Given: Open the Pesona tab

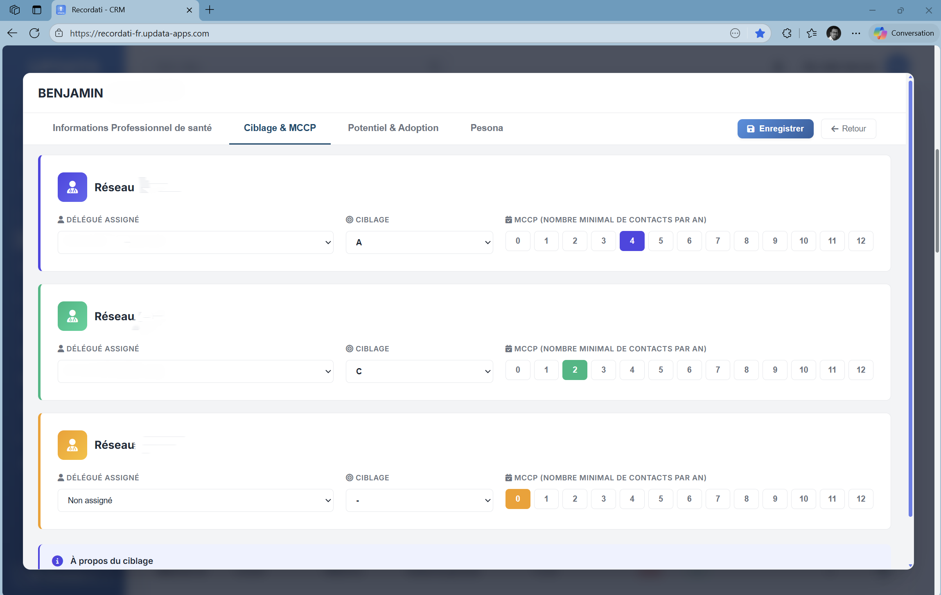Looking at the screenshot, I should [486, 128].
